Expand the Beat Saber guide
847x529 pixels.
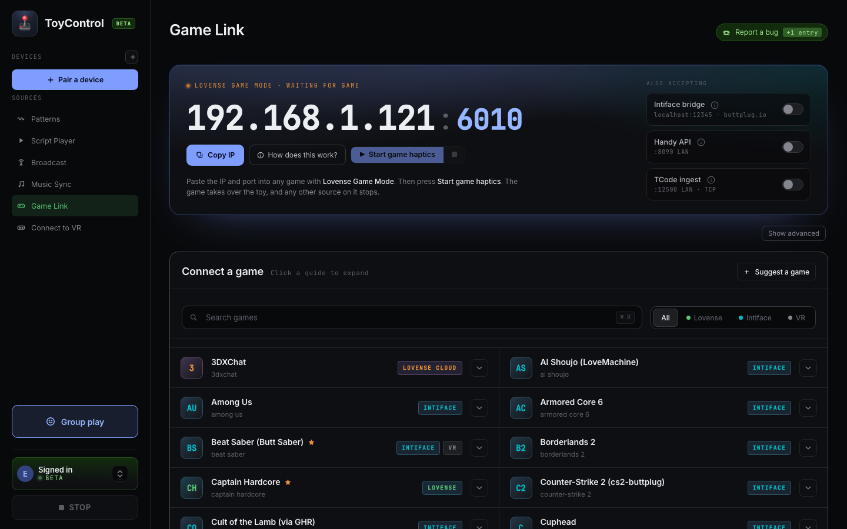479,448
